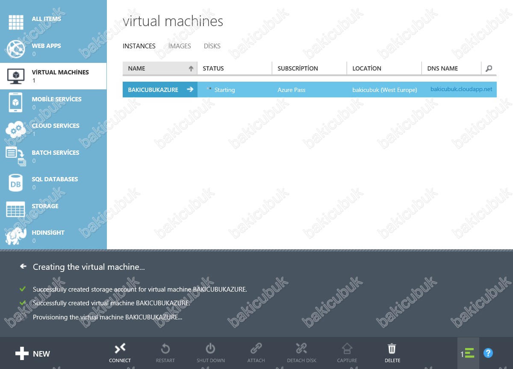
Task: Click Connect in the command bar
Action: click(120, 353)
